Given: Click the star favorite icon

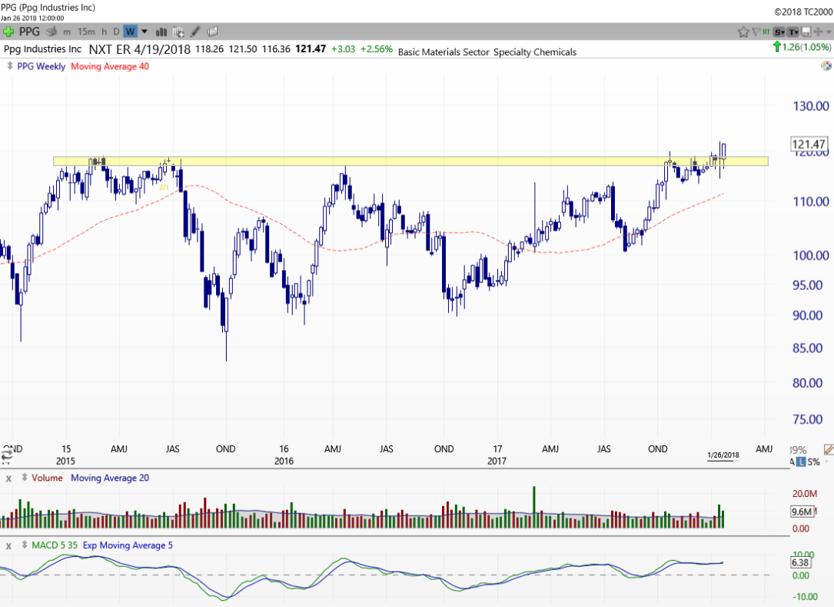Looking at the screenshot, I should (743, 32).
